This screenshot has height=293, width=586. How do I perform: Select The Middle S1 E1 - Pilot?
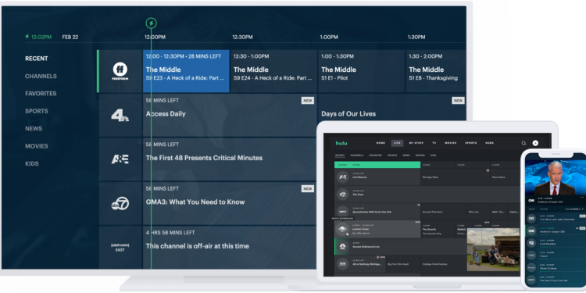[x=362, y=71]
